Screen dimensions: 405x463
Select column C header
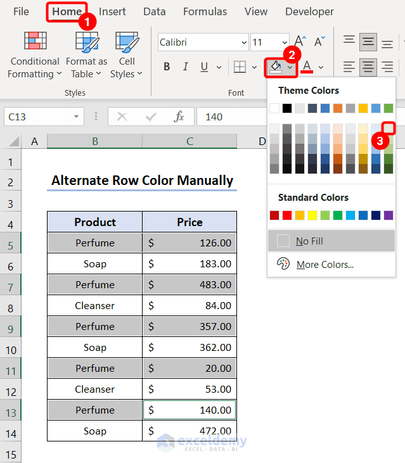pyautogui.click(x=190, y=141)
